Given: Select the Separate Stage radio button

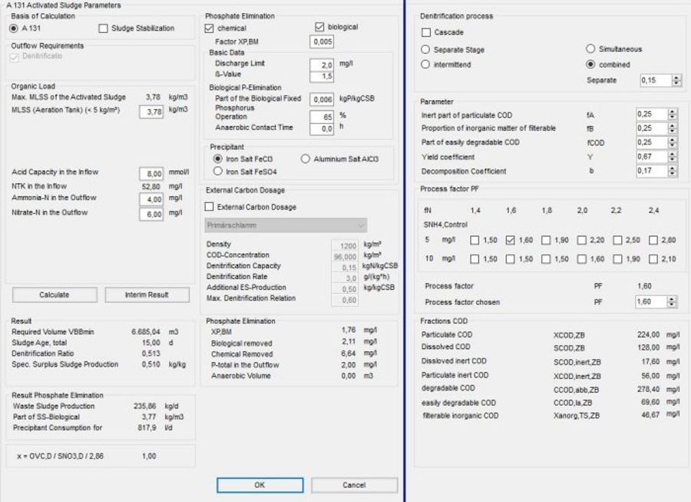Looking at the screenshot, I should pos(425,50).
